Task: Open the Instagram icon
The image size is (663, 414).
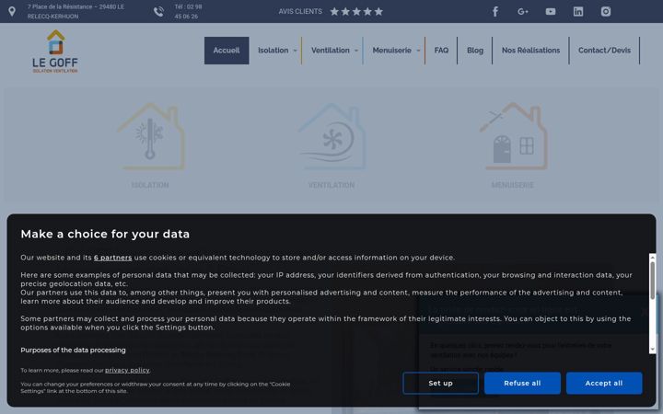Action: tap(606, 11)
